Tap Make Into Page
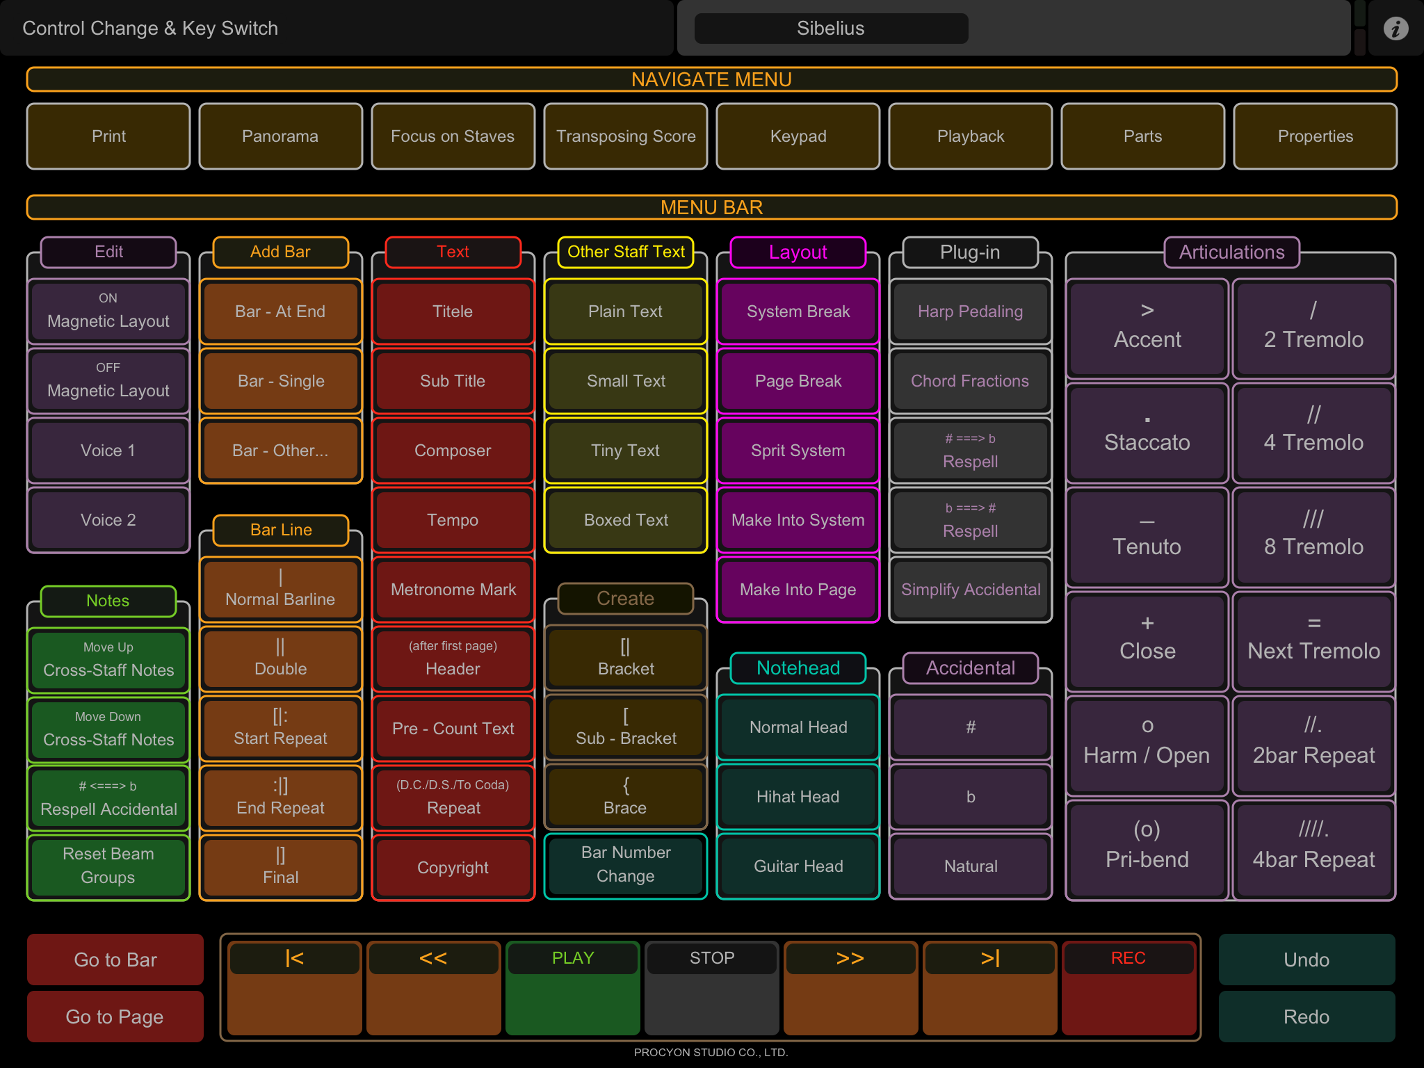The width and height of the screenshot is (1424, 1068). coord(798,590)
